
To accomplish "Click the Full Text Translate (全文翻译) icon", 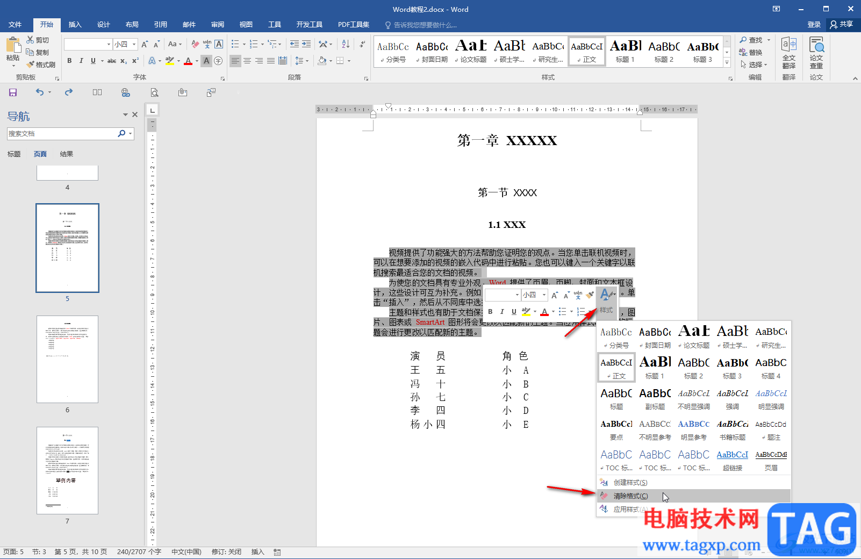I will click(789, 52).
